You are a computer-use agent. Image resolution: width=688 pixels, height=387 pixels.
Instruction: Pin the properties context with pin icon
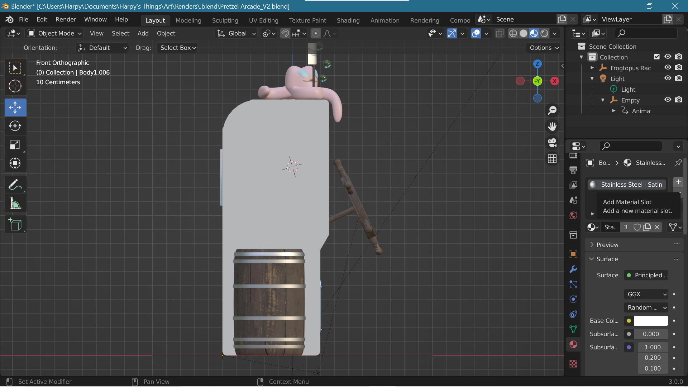(x=678, y=163)
